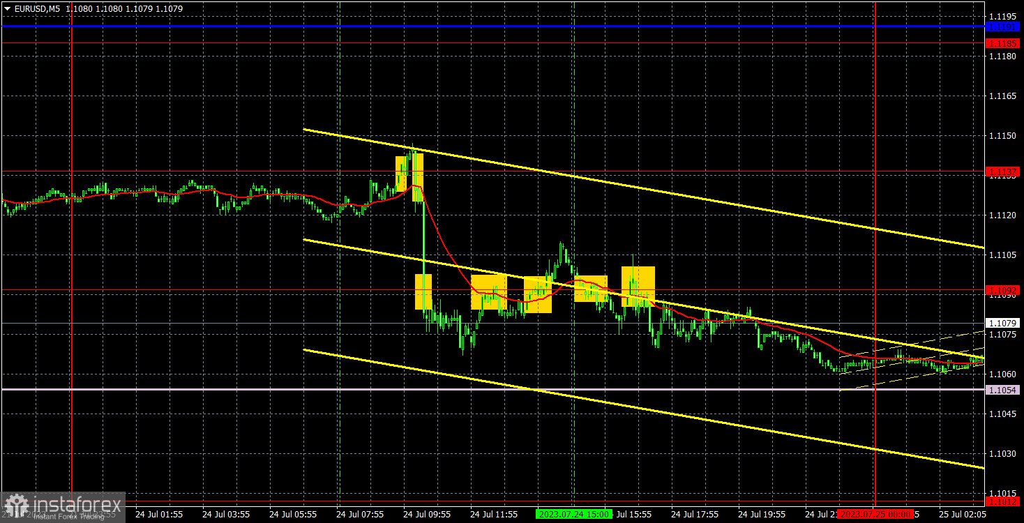
Task: Click the current price label 1.1079
Action: [1003, 323]
